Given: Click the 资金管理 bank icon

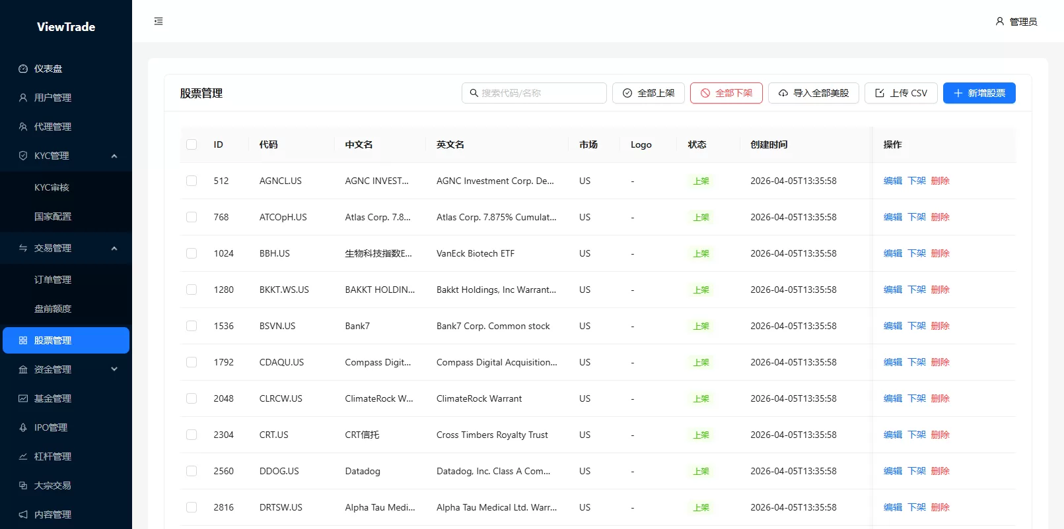Looking at the screenshot, I should 23,369.
